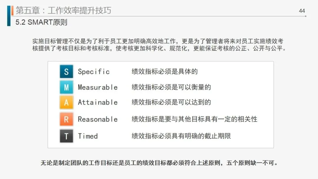The width and height of the screenshot is (318, 179).
Task: Click the teal M letter tile
Action: (66, 87)
